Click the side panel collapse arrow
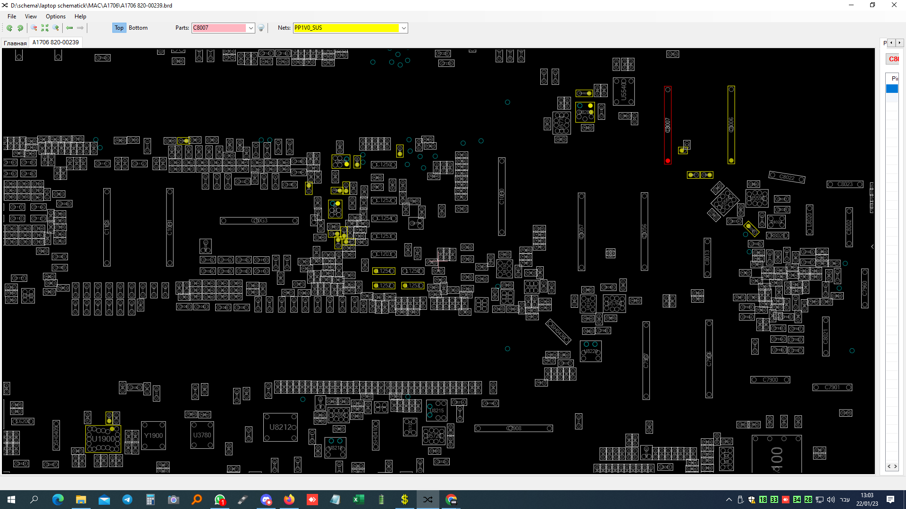906x509 pixels. 872,246
